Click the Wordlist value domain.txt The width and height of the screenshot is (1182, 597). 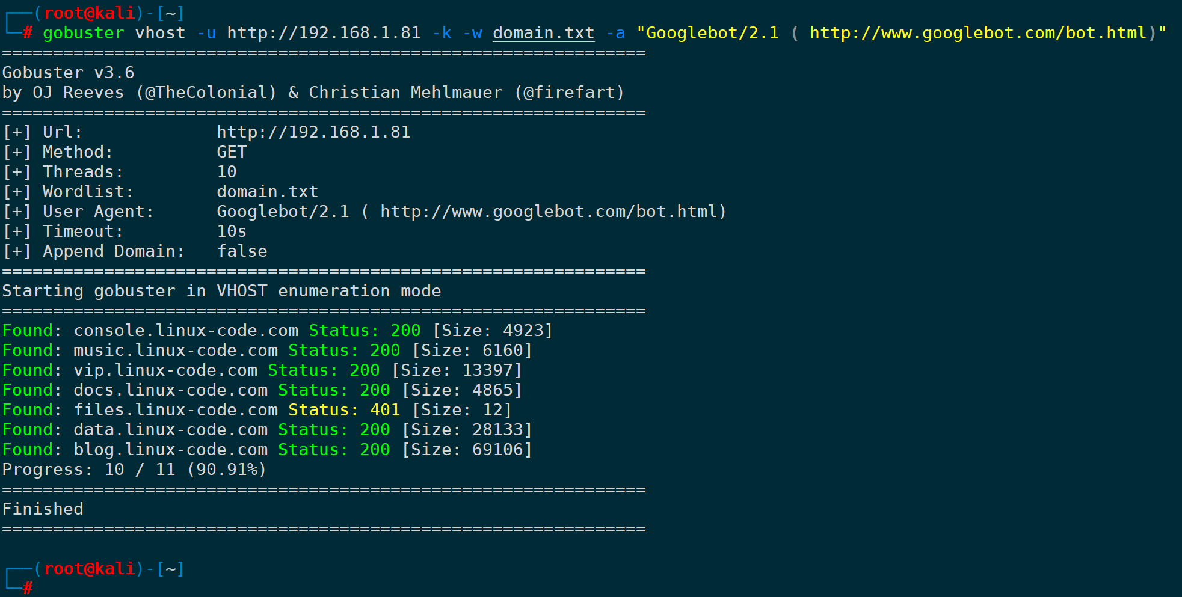point(267,192)
